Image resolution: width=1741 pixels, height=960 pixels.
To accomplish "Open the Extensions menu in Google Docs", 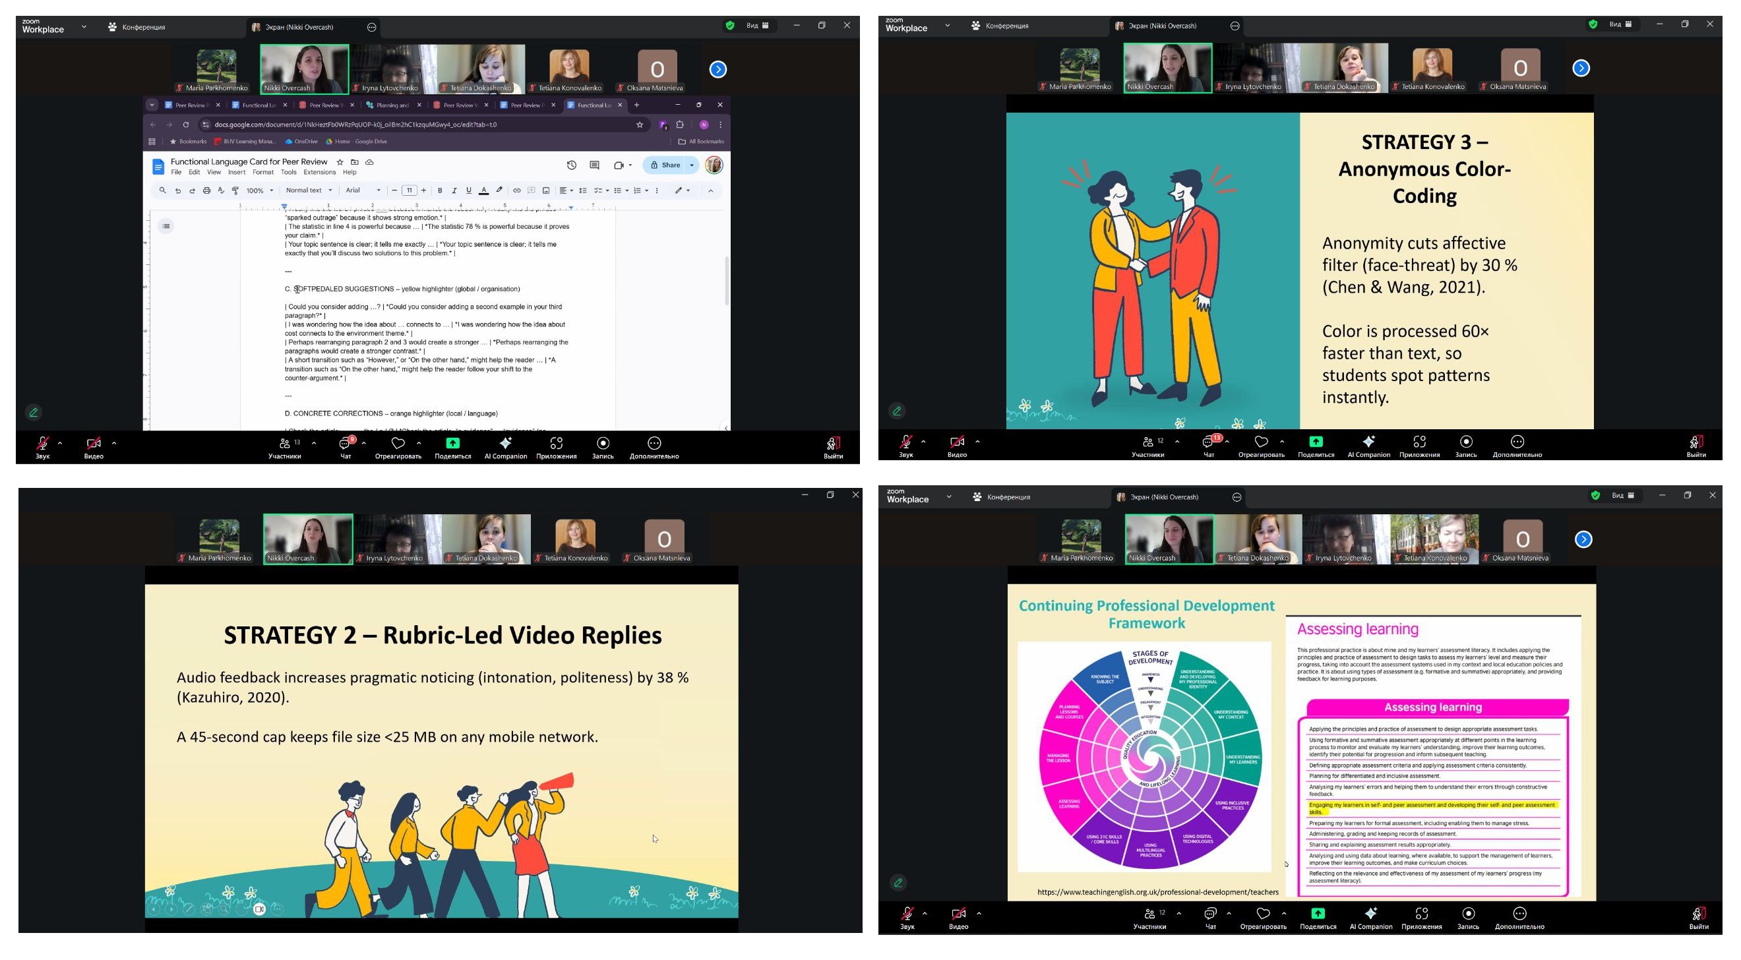I will [x=319, y=172].
